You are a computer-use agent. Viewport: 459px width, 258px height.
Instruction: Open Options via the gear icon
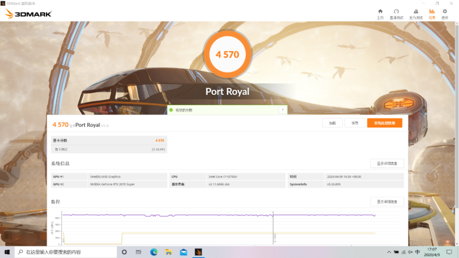pyautogui.click(x=445, y=11)
